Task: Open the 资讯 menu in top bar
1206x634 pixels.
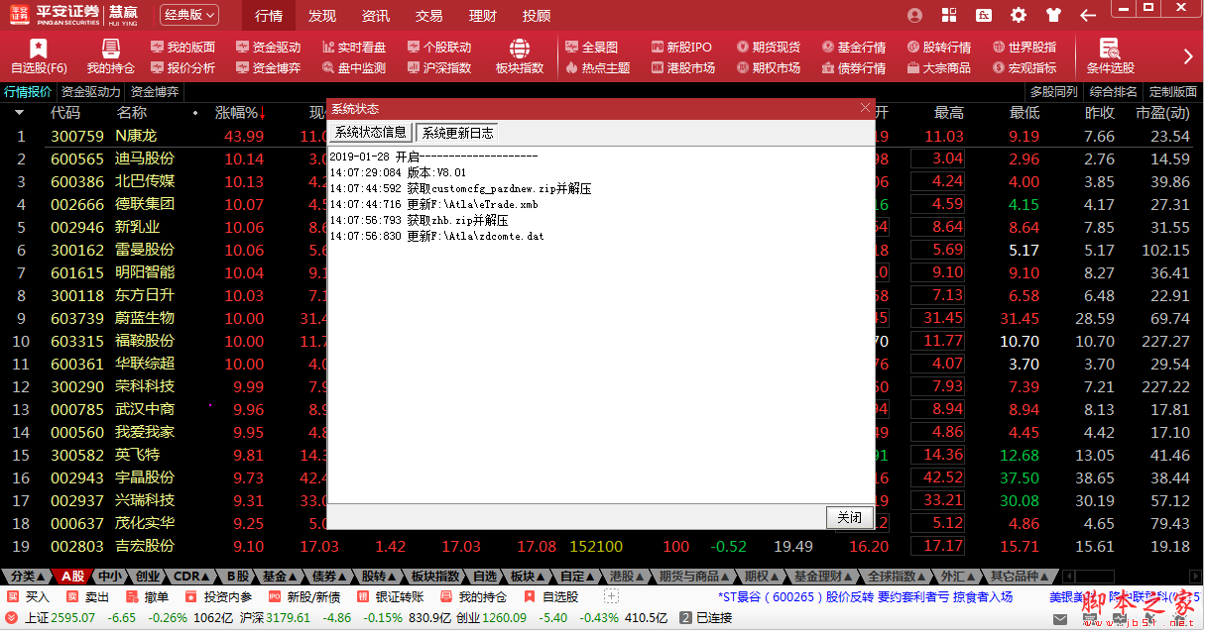Action: [375, 15]
